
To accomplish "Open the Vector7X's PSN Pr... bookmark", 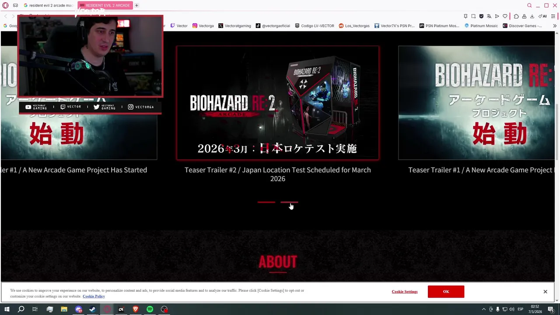I will 394,26.
